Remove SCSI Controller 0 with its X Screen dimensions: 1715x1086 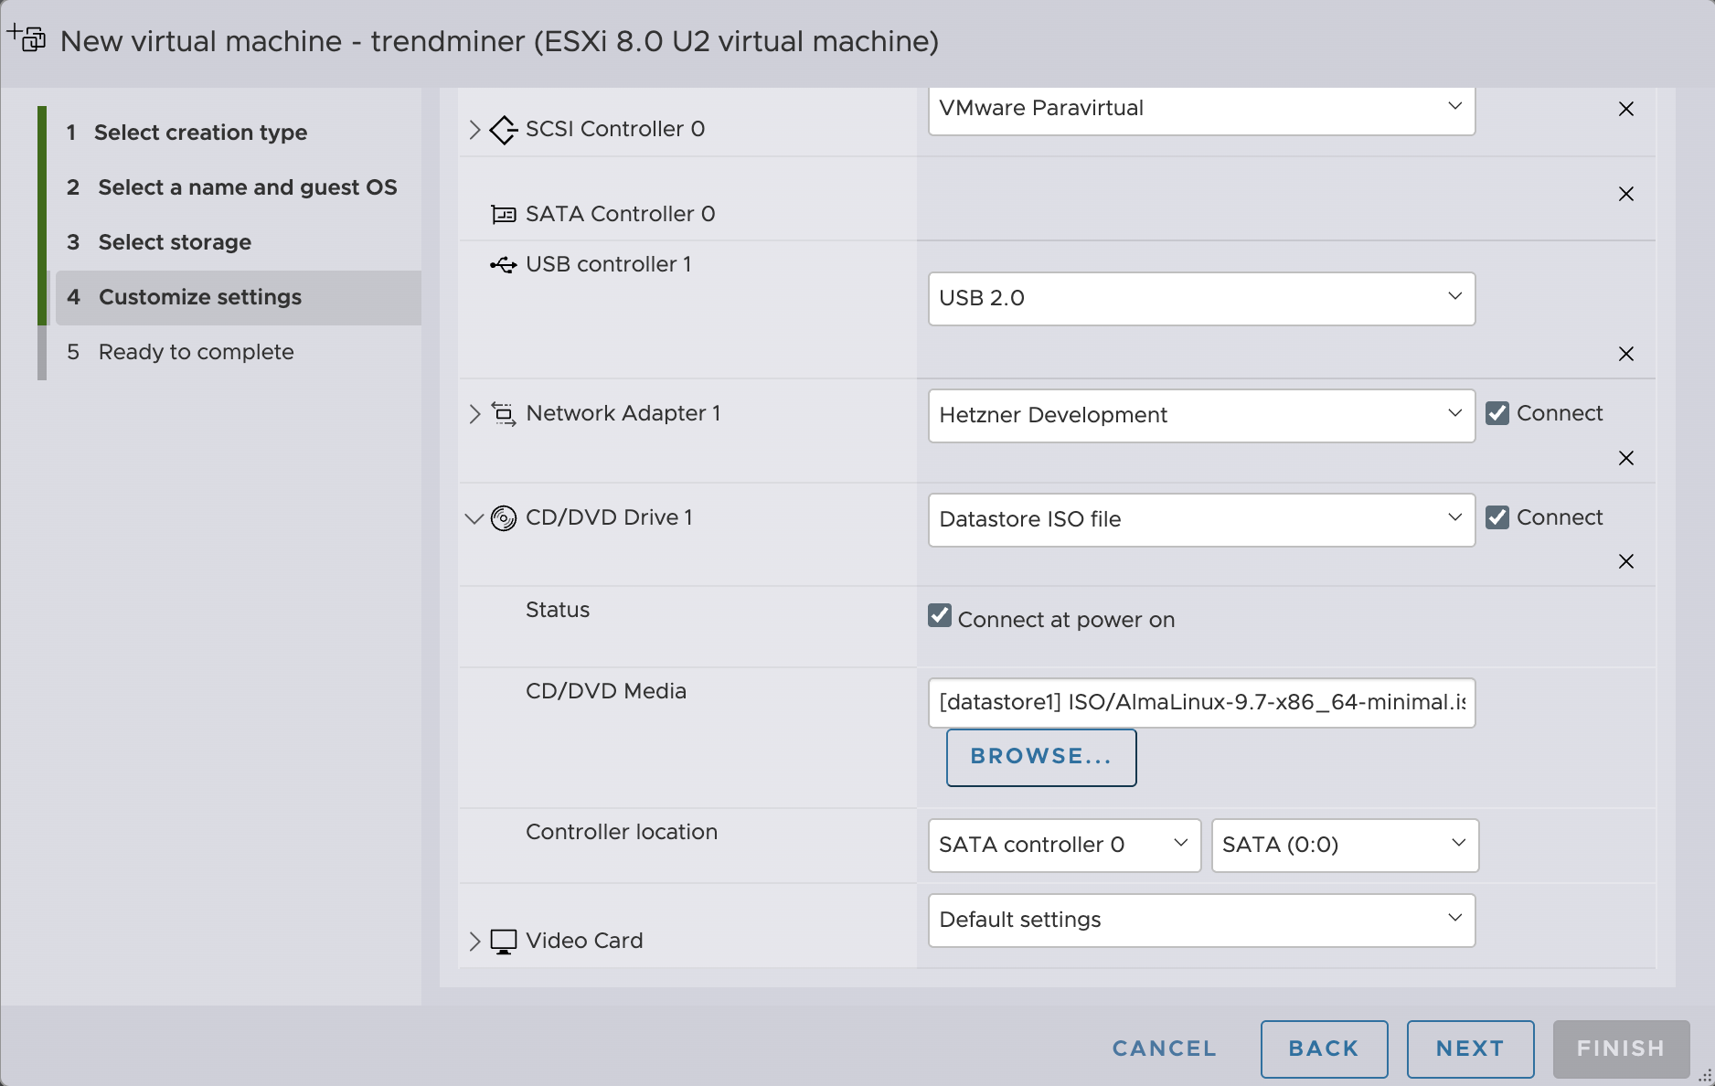pos(1626,109)
